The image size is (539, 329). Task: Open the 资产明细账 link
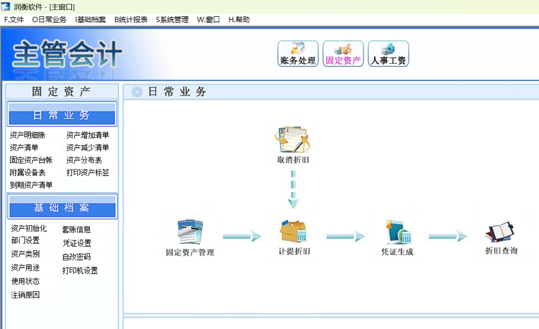pos(28,135)
